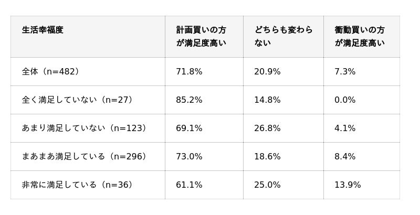Click the 71.8% cell
This screenshot has height=215, width=420.
click(189, 72)
